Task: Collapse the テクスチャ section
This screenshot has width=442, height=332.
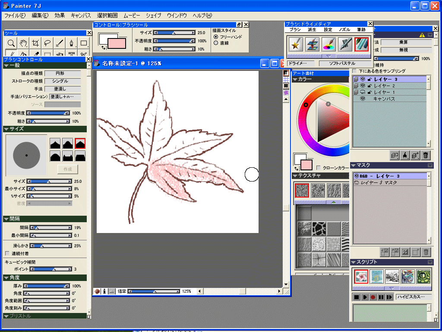Action: tap(295, 176)
